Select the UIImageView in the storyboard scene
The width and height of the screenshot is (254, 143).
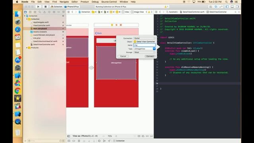[116, 63]
